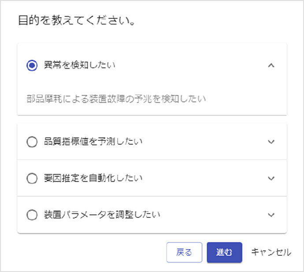The height and width of the screenshot is (272, 304).
Task: Click the 戻る button
Action: 184,253
